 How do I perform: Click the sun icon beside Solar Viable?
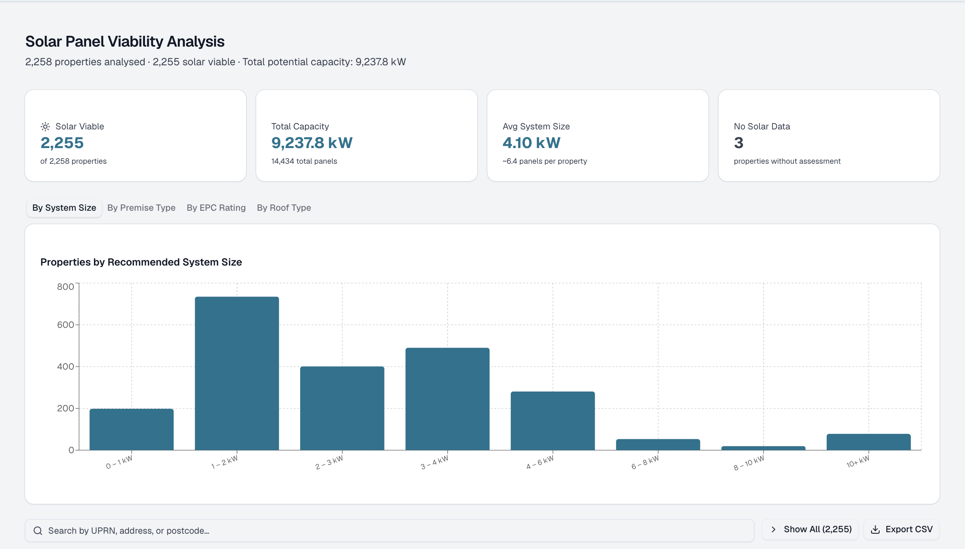(45, 126)
